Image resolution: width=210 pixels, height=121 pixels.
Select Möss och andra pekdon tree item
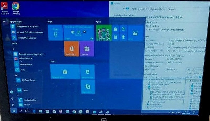[160, 84]
